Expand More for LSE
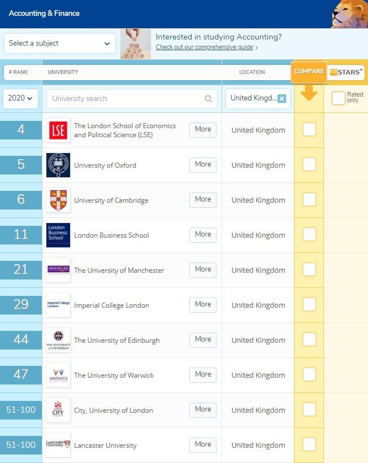Viewport: 368px width, 463px height. click(203, 130)
